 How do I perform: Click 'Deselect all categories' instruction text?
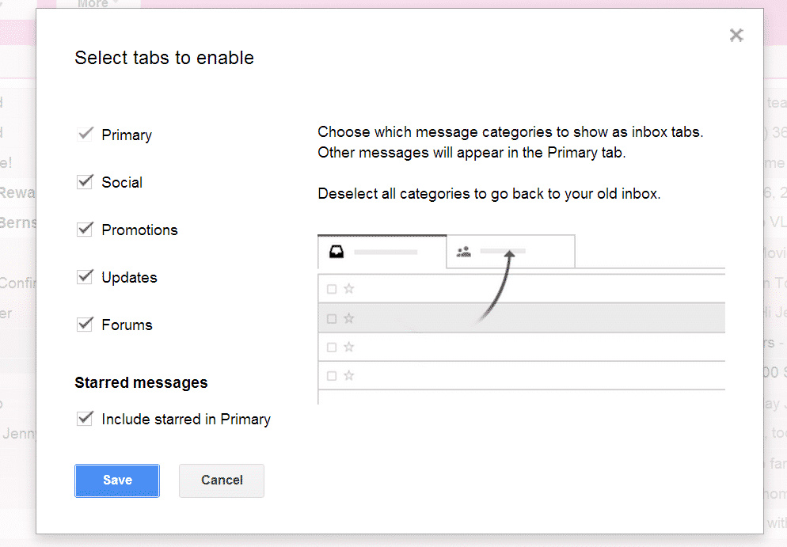click(489, 194)
